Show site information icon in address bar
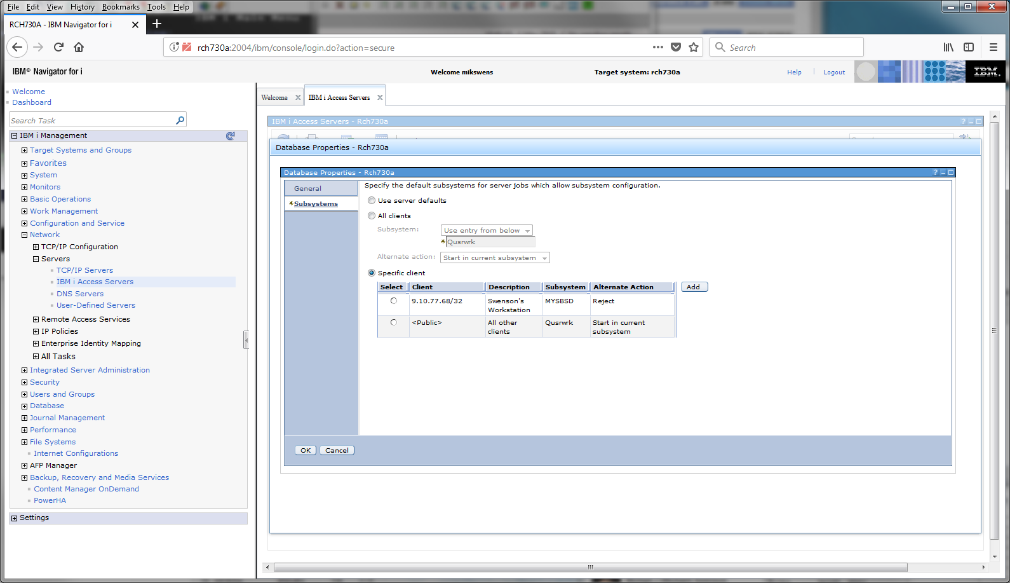The image size is (1010, 583). click(x=174, y=47)
